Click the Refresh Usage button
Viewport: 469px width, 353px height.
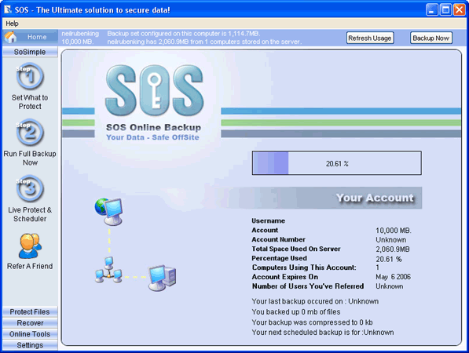coord(370,38)
